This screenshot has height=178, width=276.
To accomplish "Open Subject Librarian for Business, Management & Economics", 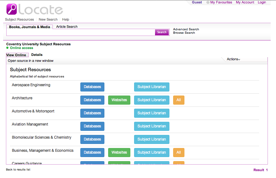I will (152, 152).
